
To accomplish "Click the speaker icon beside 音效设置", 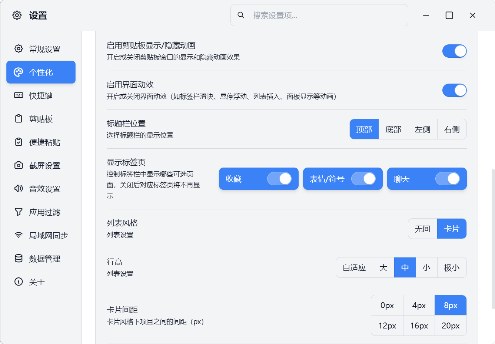I will (19, 188).
